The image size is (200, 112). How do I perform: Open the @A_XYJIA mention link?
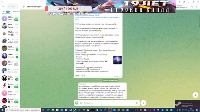79,52
